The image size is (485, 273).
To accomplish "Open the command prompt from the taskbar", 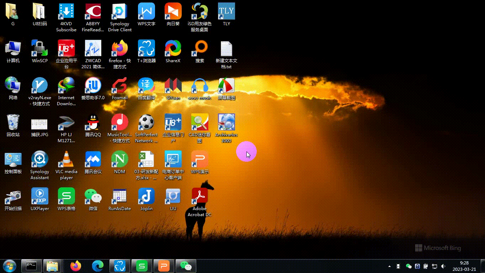I will pyautogui.click(x=32, y=266).
